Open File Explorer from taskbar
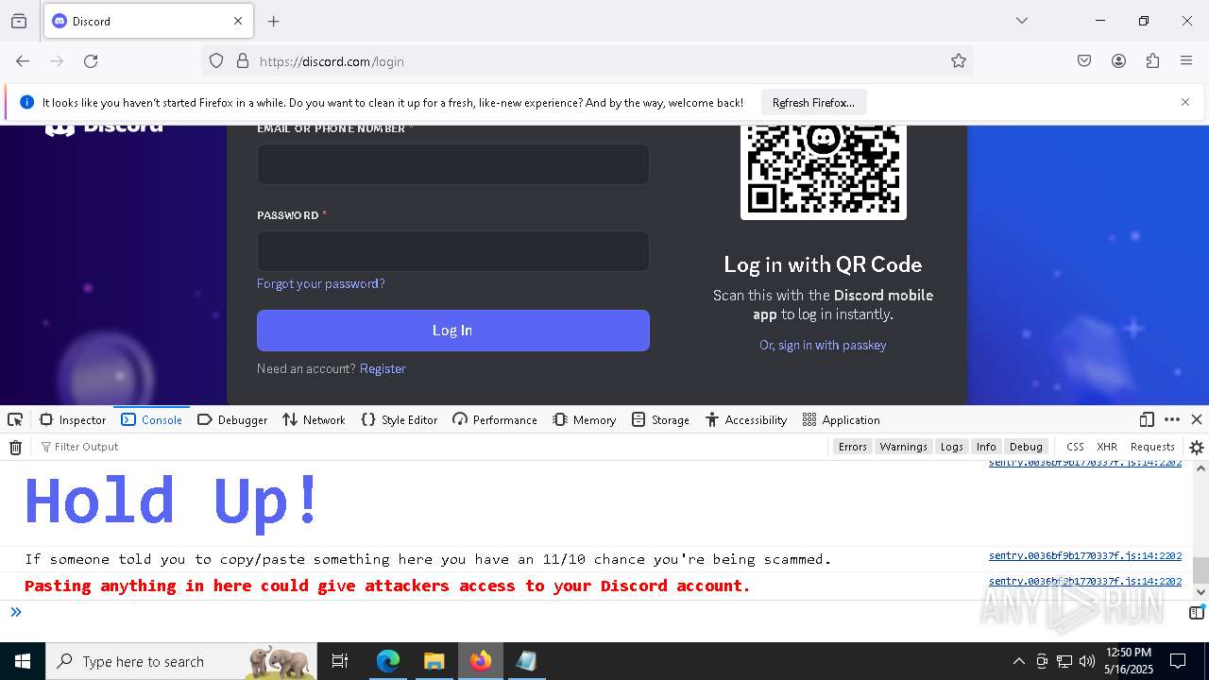Screen dimensions: 1209x680 point(434,661)
